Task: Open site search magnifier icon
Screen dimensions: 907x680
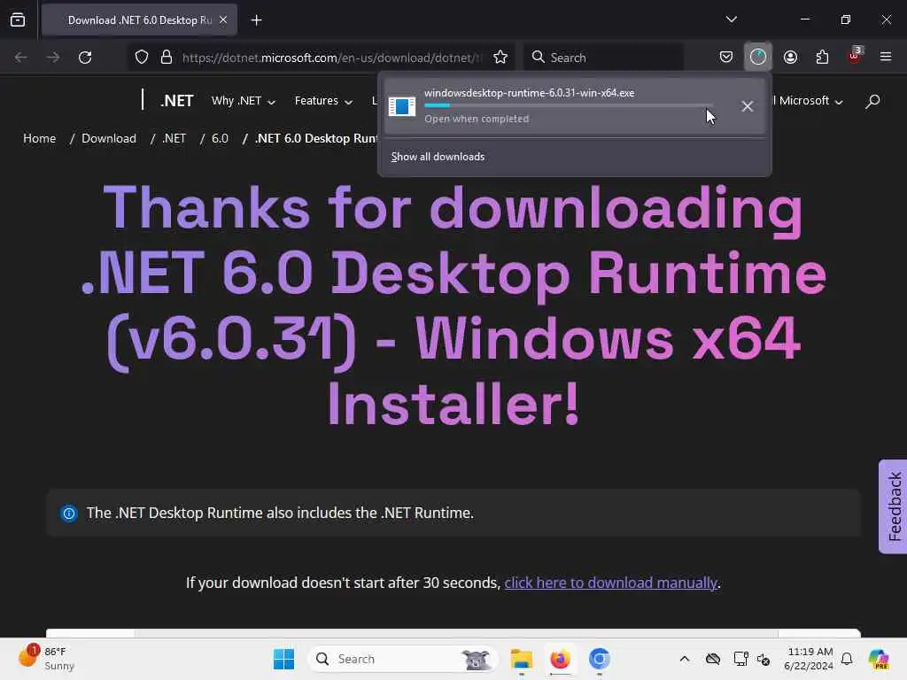Action: point(872,101)
